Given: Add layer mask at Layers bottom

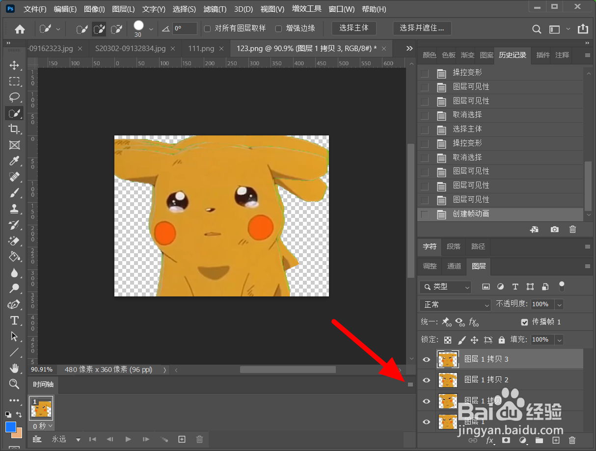Looking at the screenshot, I should click(x=506, y=440).
